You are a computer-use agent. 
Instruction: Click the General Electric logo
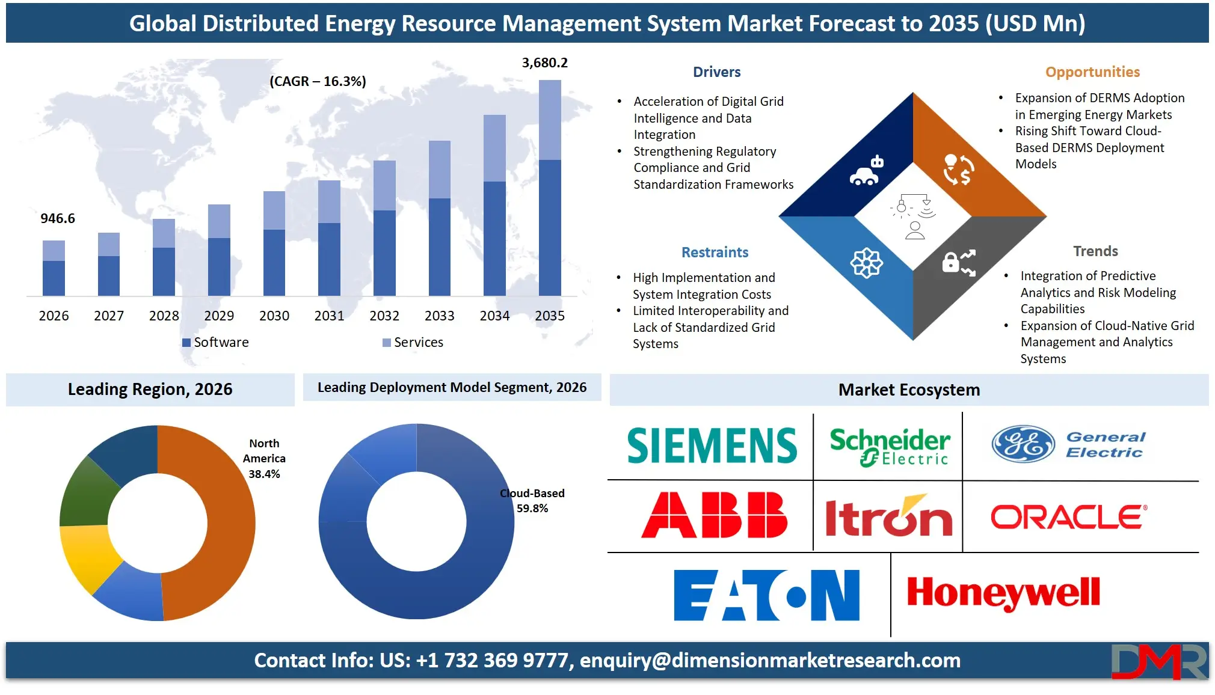click(1068, 444)
